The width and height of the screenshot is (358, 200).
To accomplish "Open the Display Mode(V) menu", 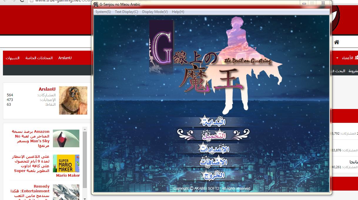I will [155, 12].
